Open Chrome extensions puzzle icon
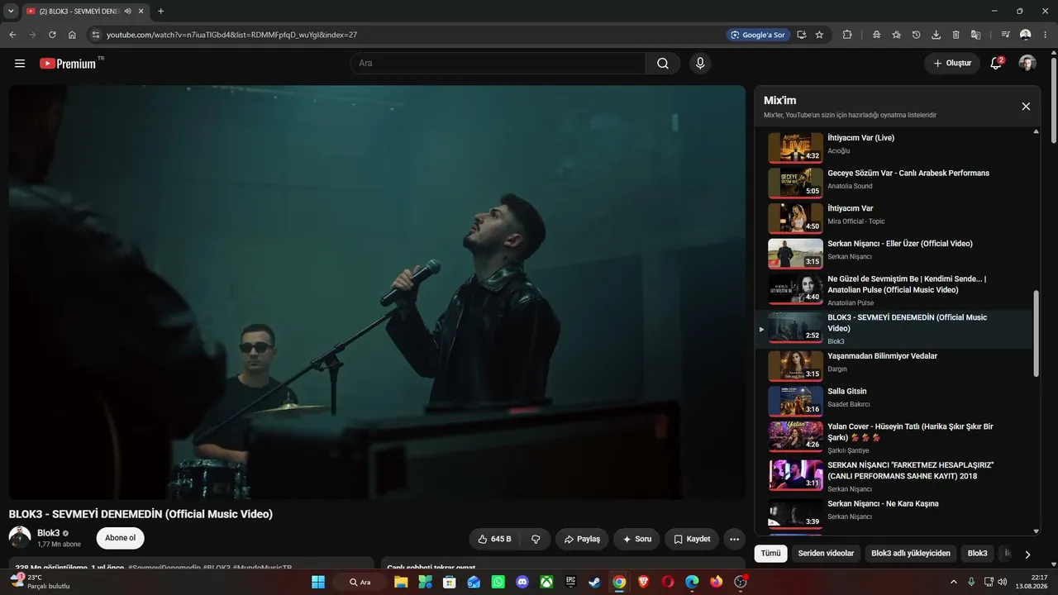The width and height of the screenshot is (1058, 595). coord(847,35)
